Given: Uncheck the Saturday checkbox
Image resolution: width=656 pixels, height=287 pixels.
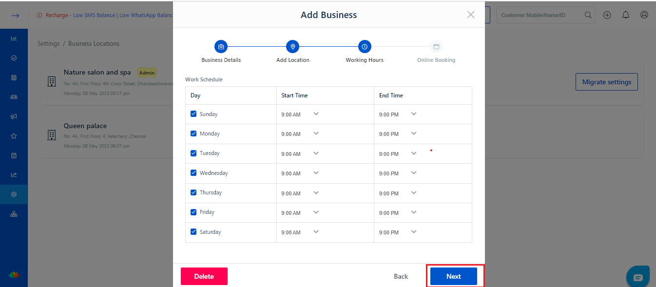Looking at the screenshot, I should 193,231.
